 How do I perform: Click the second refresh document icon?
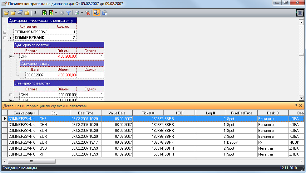51,13
